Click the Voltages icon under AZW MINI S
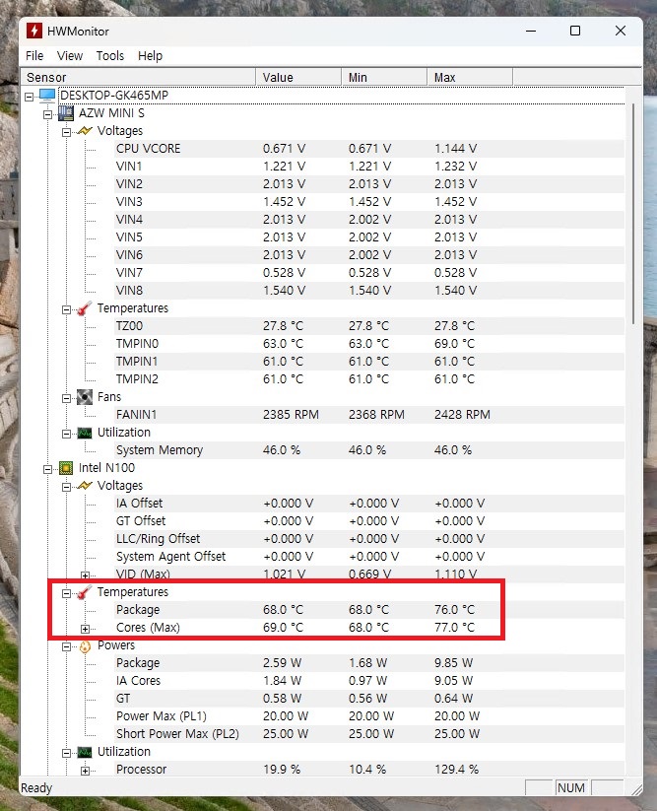This screenshot has height=811, width=657. click(x=85, y=131)
